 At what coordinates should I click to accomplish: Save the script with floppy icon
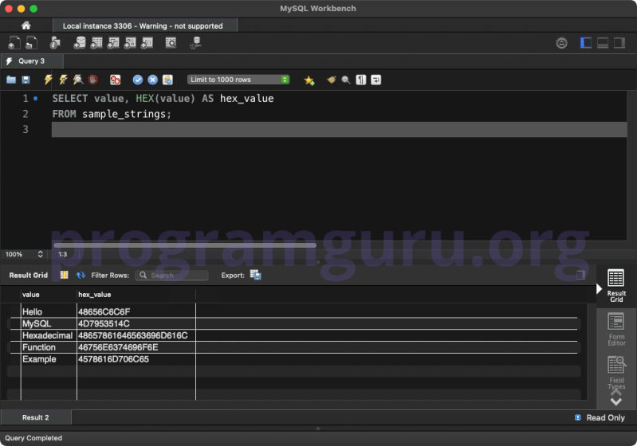click(26, 80)
